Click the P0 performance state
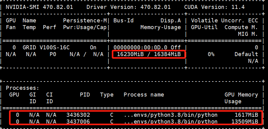Image resolution: width=268 pixels, height=129 pixels. point(53,54)
